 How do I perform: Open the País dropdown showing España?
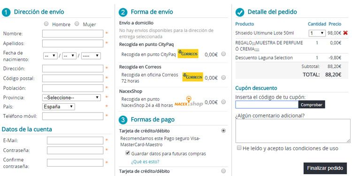(59, 107)
